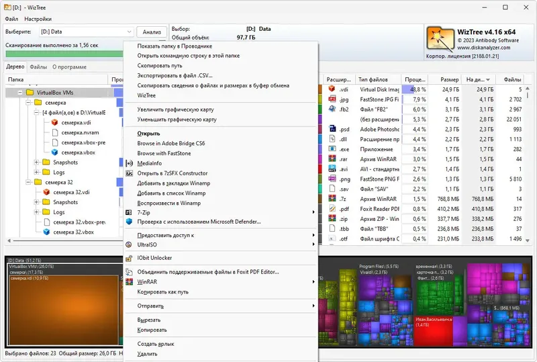This screenshot has height=362, width=537.
Task: Click the green scan progress bar
Action: (64, 54)
